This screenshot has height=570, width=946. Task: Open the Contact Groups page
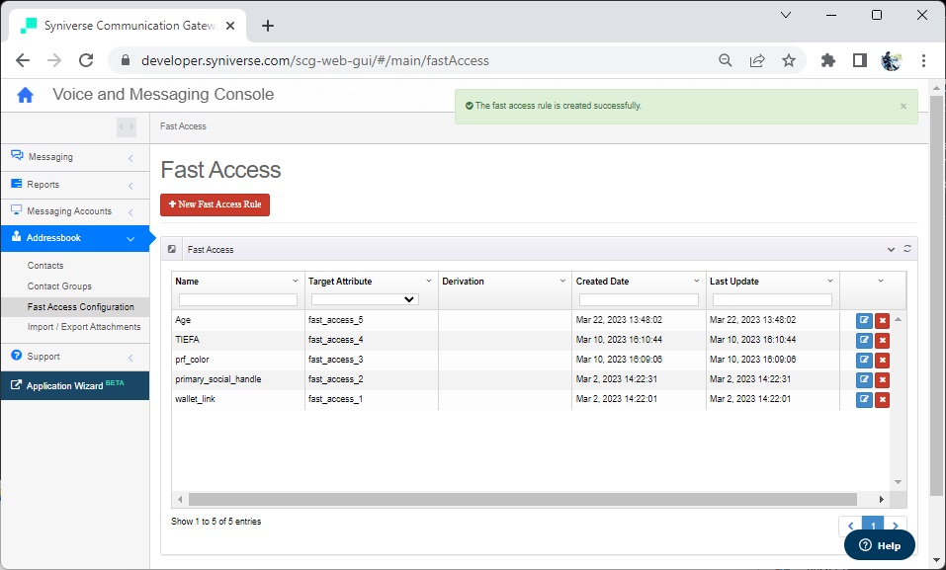(59, 285)
